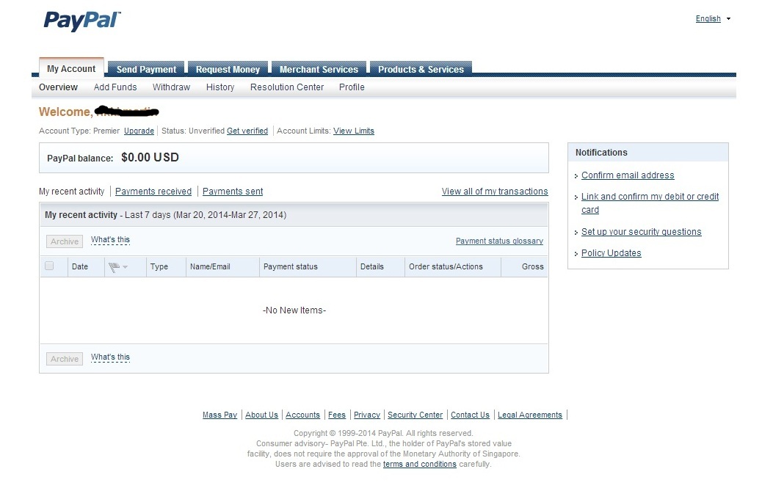The width and height of the screenshot is (762, 502).
Task: Click the bottom Archive button
Action: pyautogui.click(x=65, y=359)
